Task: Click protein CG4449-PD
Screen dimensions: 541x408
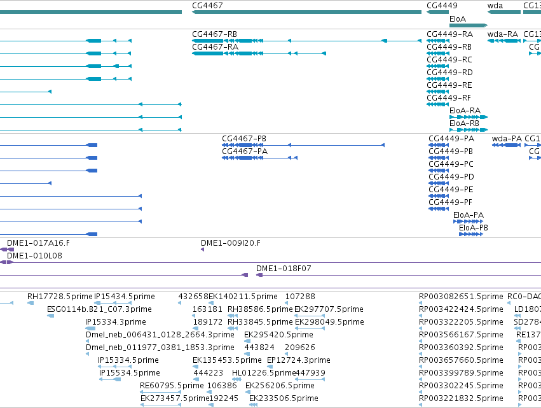Action: pos(439,183)
